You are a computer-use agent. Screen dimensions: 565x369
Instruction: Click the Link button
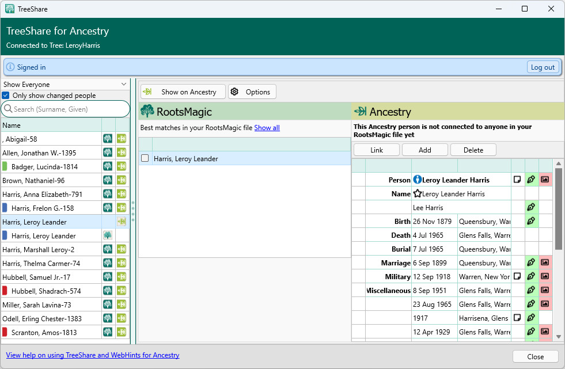[x=377, y=150]
